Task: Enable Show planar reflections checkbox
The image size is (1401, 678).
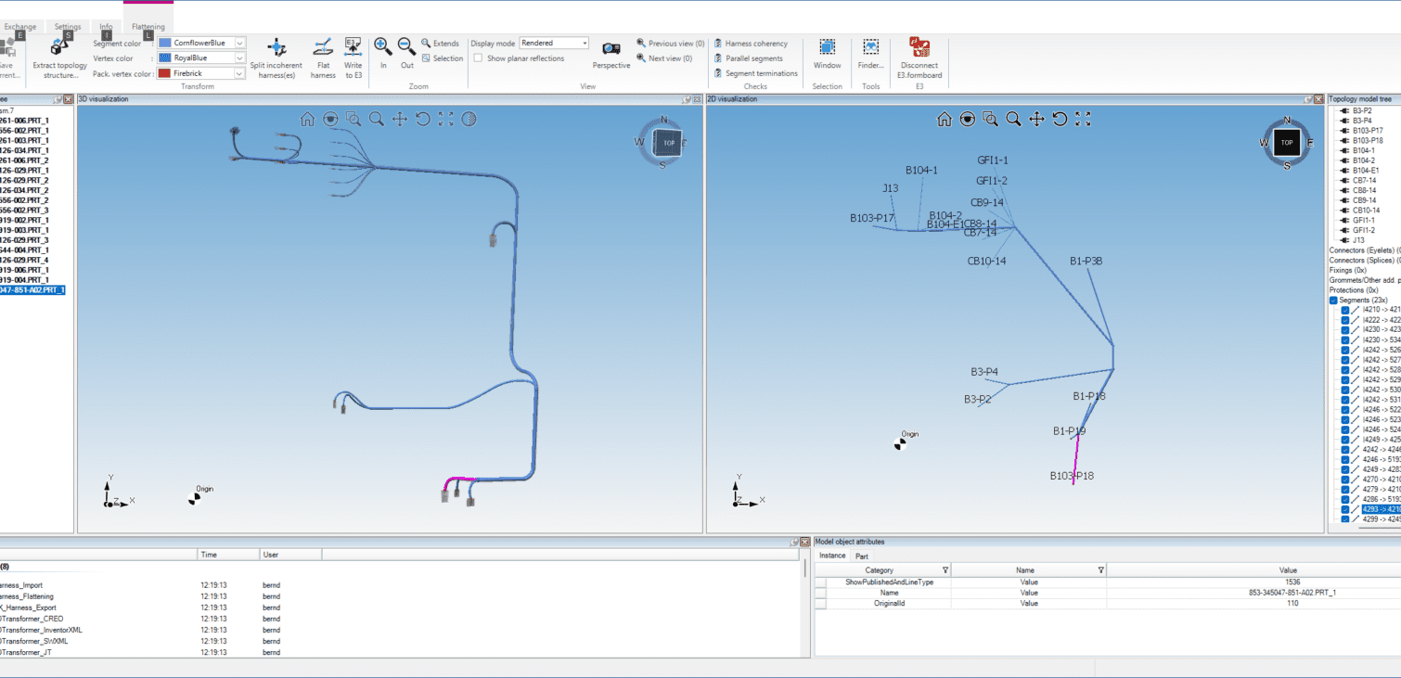Action: 478,58
